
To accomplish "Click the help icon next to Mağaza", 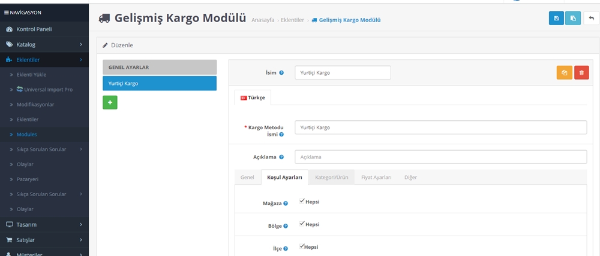I will [286, 204].
